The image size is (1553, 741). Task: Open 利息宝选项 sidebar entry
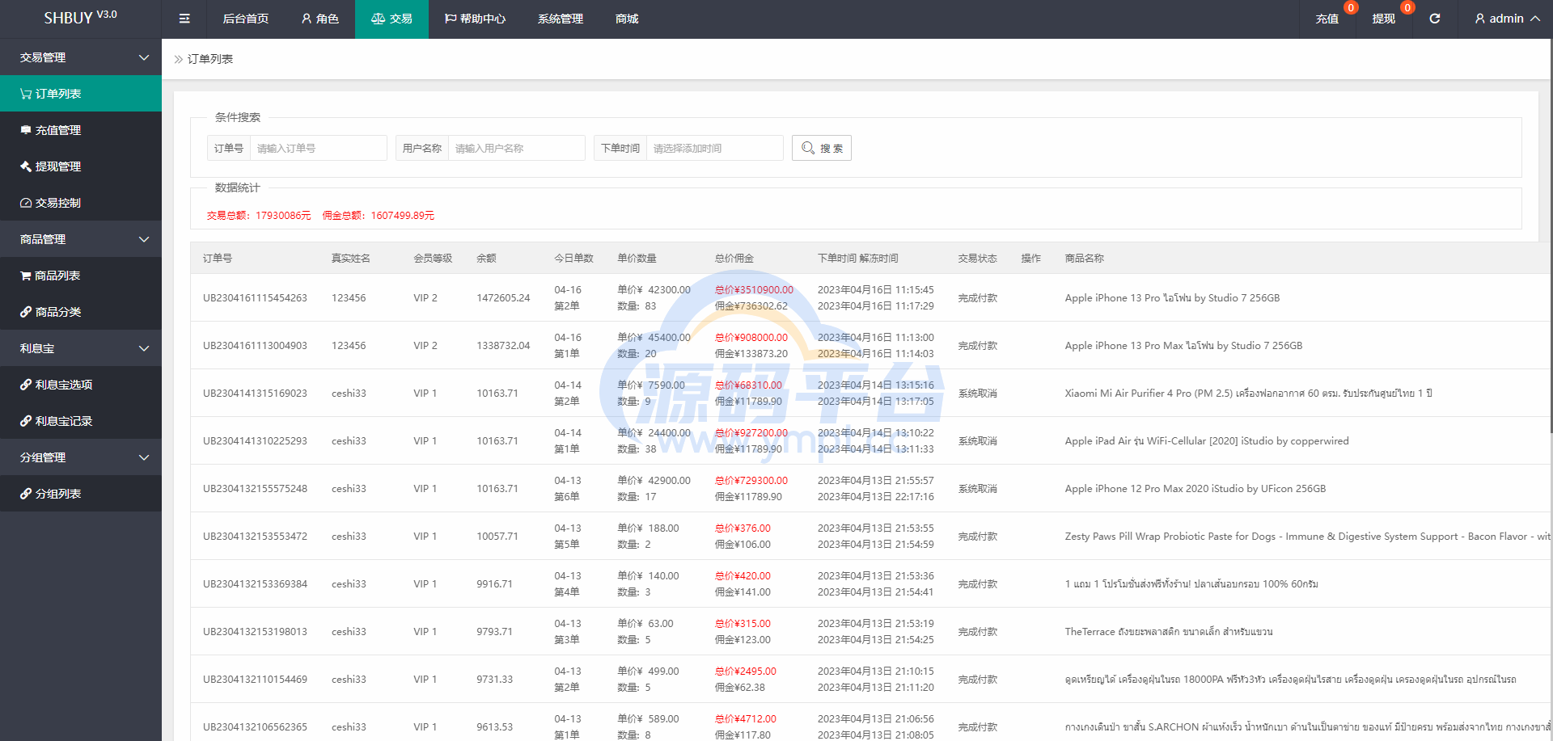tap(81, 385)
